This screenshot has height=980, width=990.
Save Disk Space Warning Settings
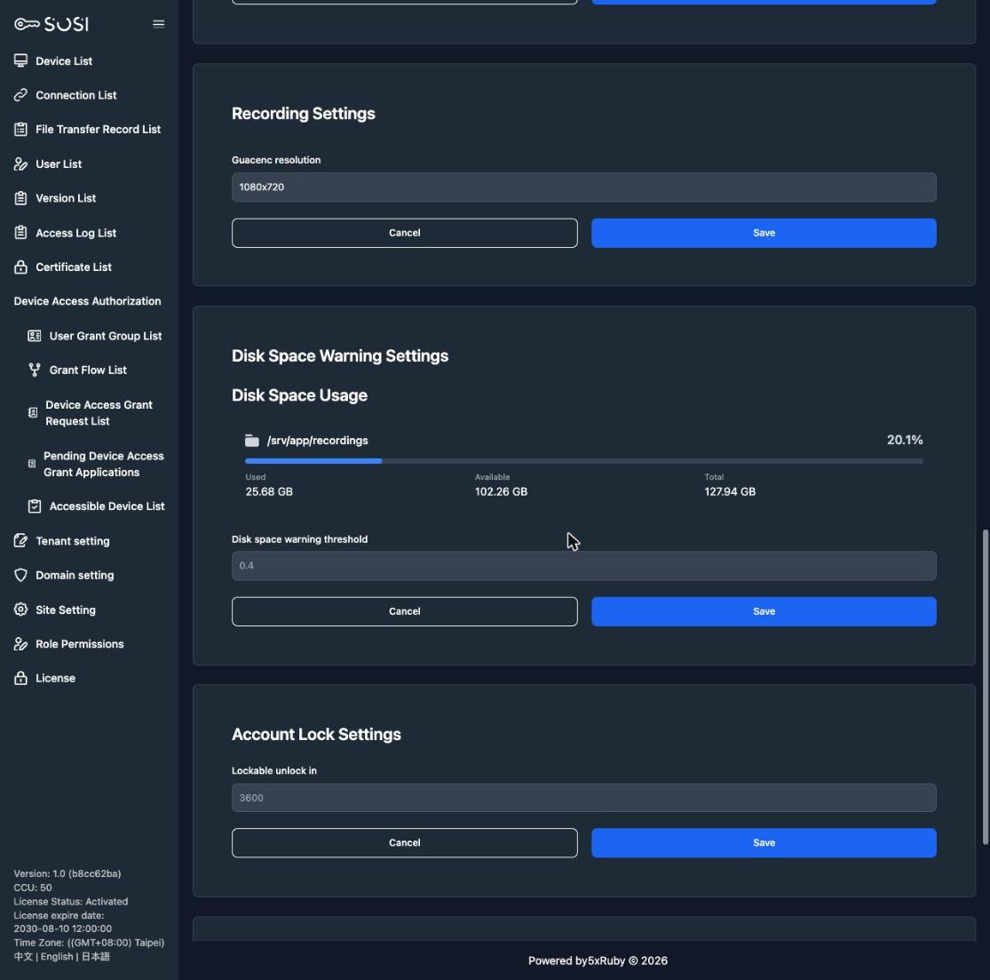tap(764, 611)
